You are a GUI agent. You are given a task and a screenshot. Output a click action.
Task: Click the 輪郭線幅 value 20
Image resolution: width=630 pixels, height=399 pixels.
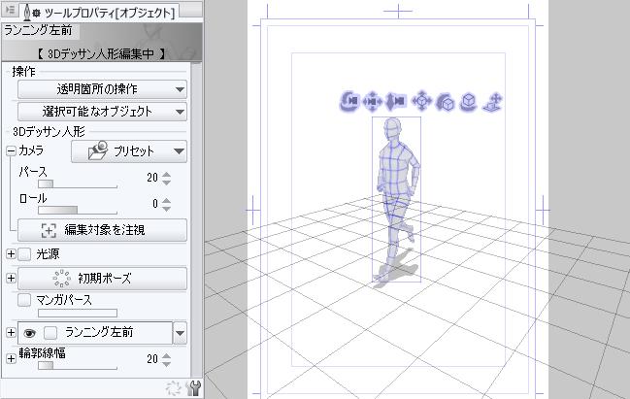tap(152, 359)
